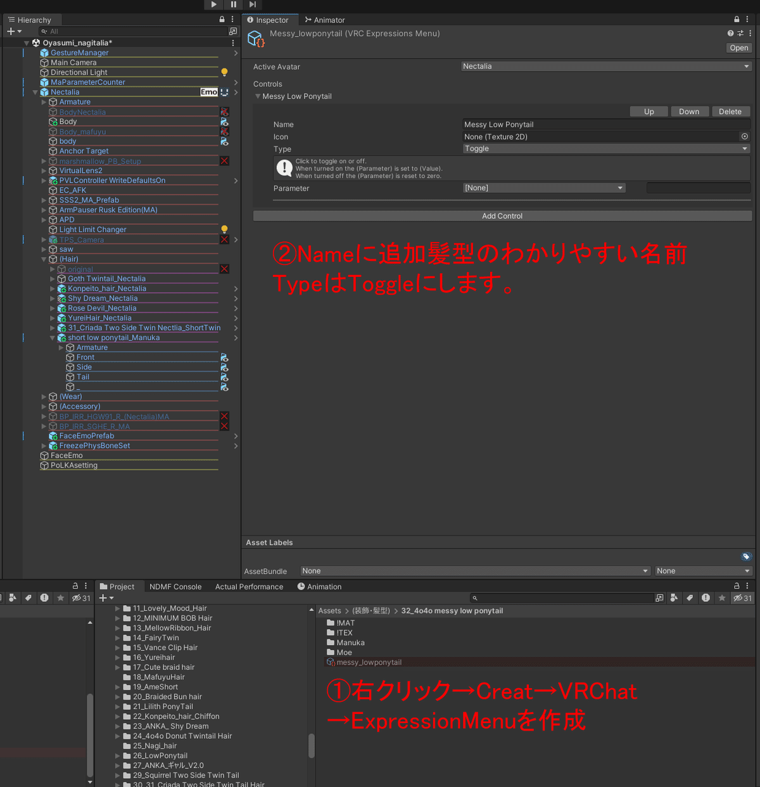Open the GestureManager prefab arrow
This screenshot has height=787, width=760.
point(236,53)
